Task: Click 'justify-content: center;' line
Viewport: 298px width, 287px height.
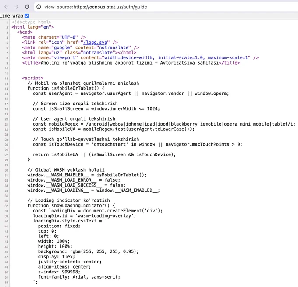Action: pos(70,262)
